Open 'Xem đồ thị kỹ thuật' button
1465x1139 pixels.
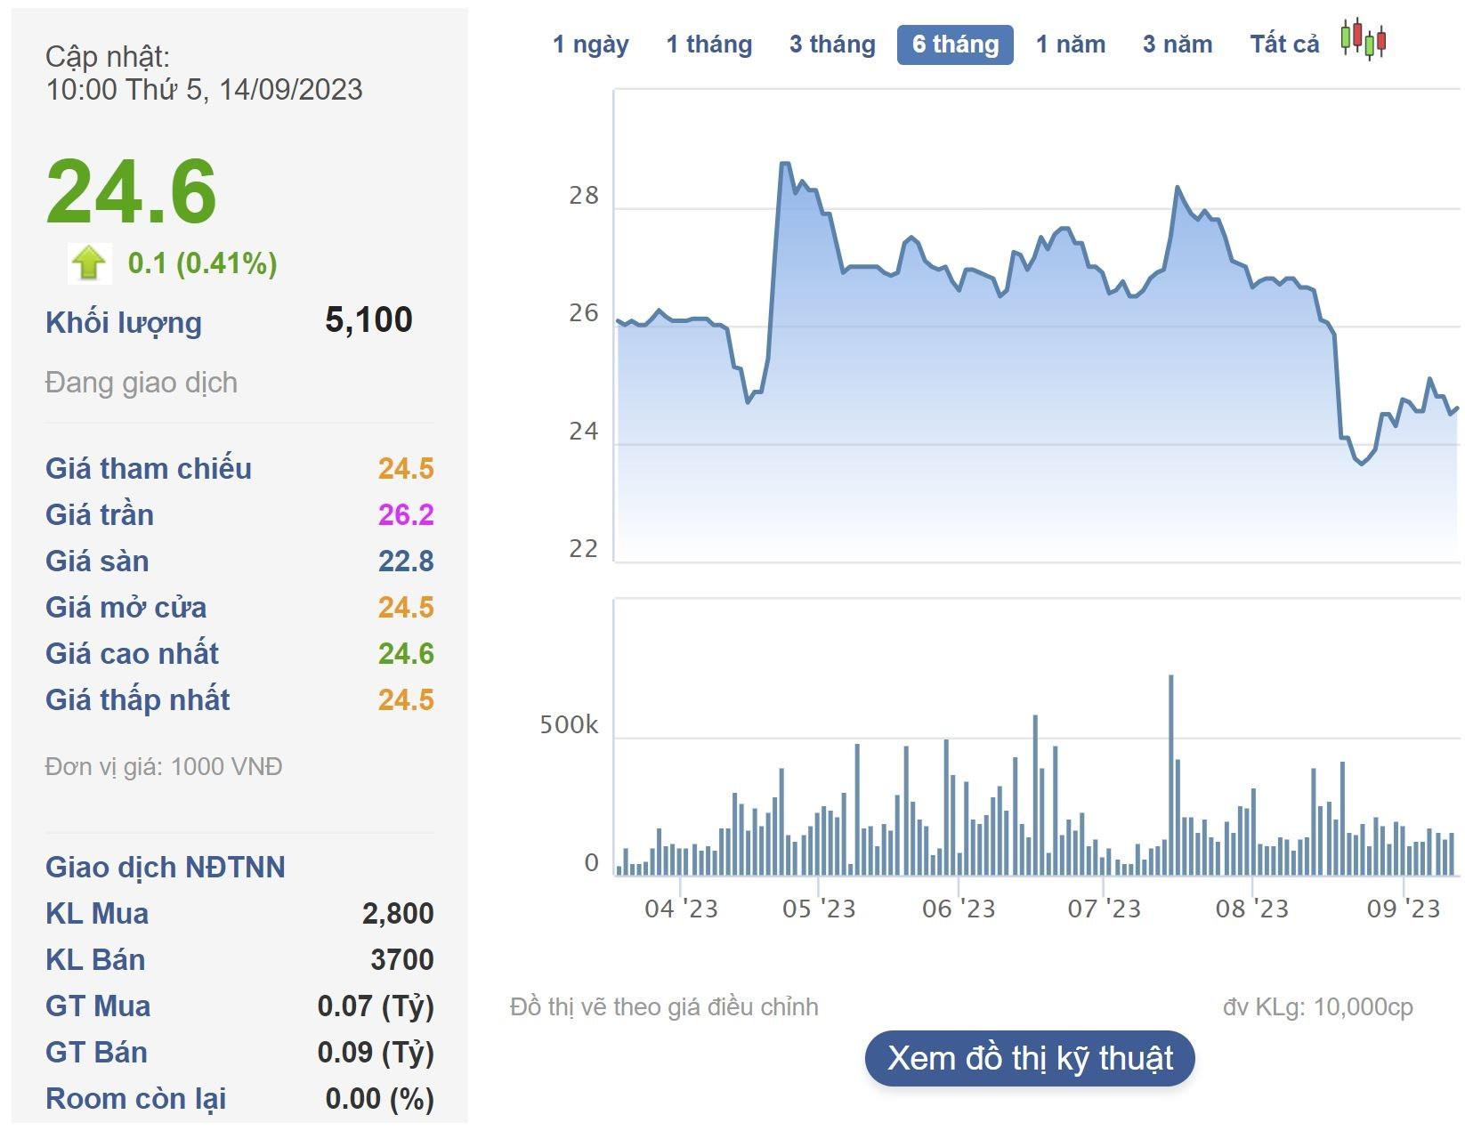[1030, 1058]
